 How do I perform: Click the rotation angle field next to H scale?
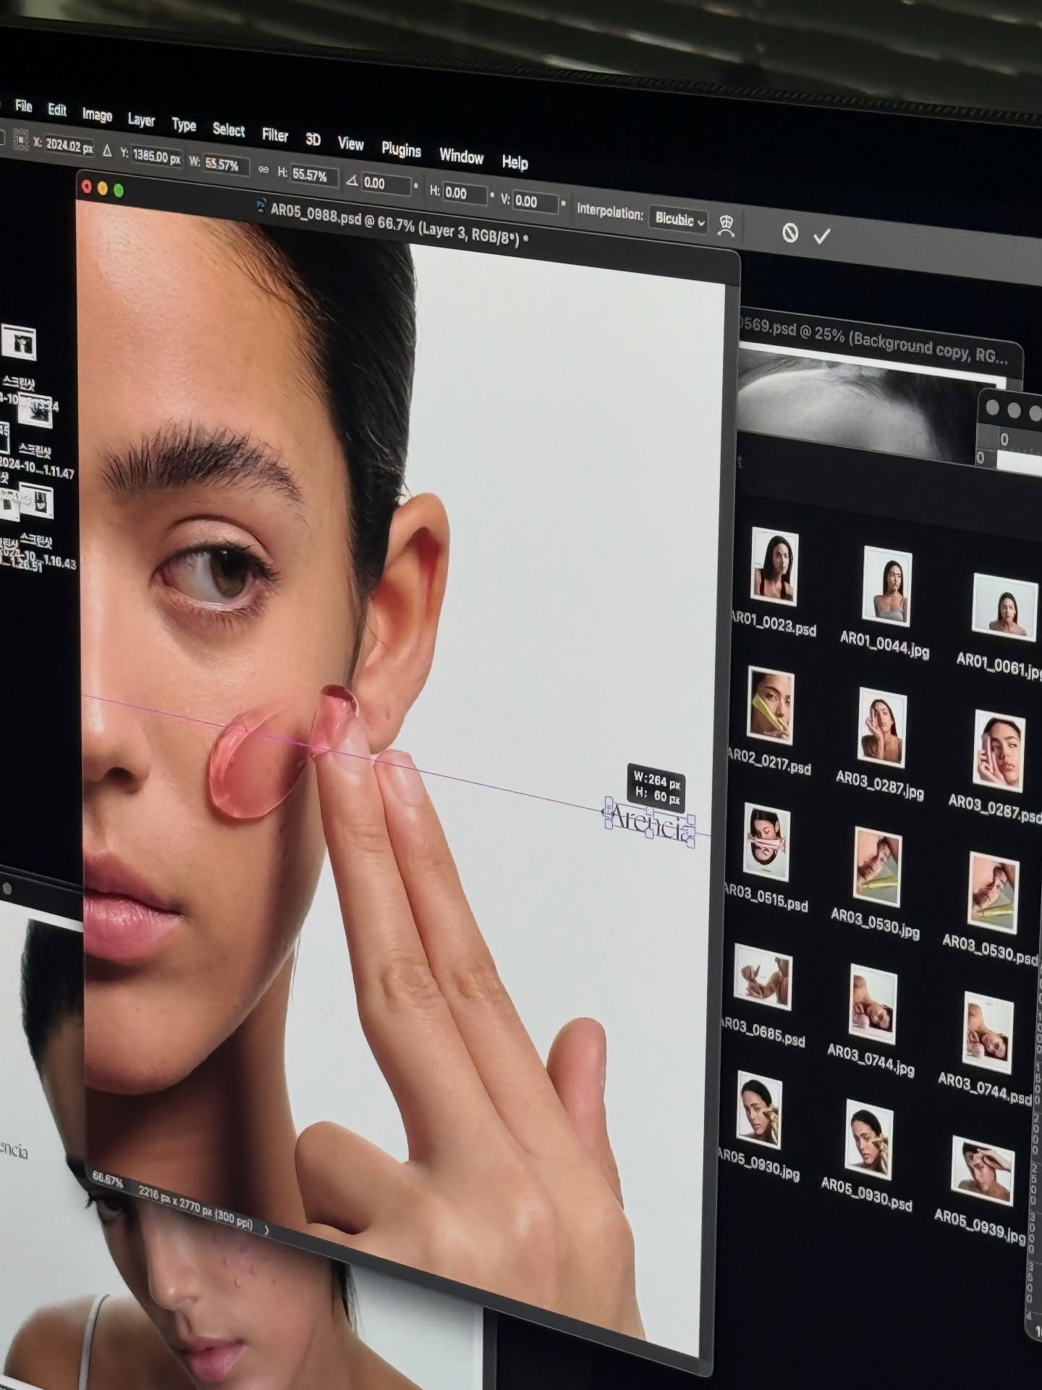386,185
